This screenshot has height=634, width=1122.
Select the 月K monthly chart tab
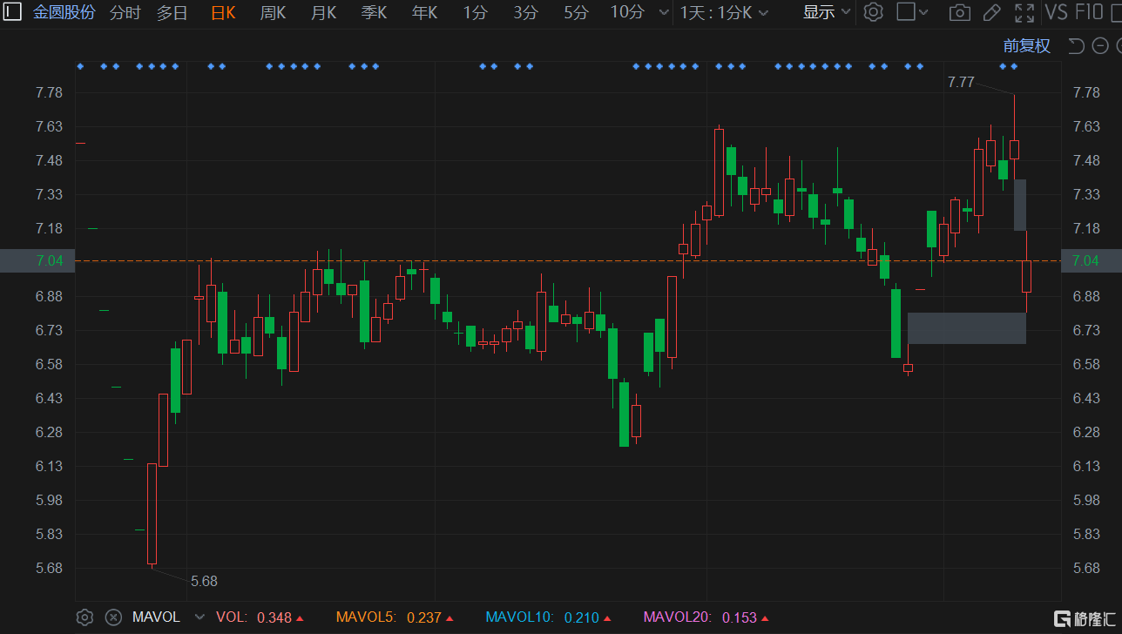pos(324,13)
